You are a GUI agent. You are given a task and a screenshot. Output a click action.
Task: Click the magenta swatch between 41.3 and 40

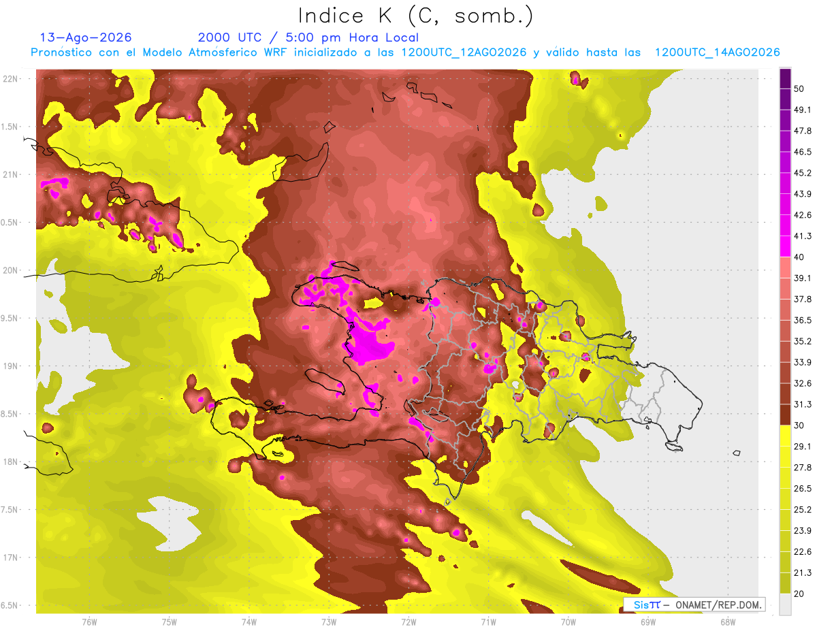[x=785, y=246]
